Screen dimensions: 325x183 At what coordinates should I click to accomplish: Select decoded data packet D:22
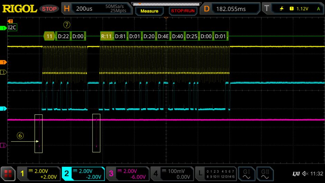(x=63, y=36)
